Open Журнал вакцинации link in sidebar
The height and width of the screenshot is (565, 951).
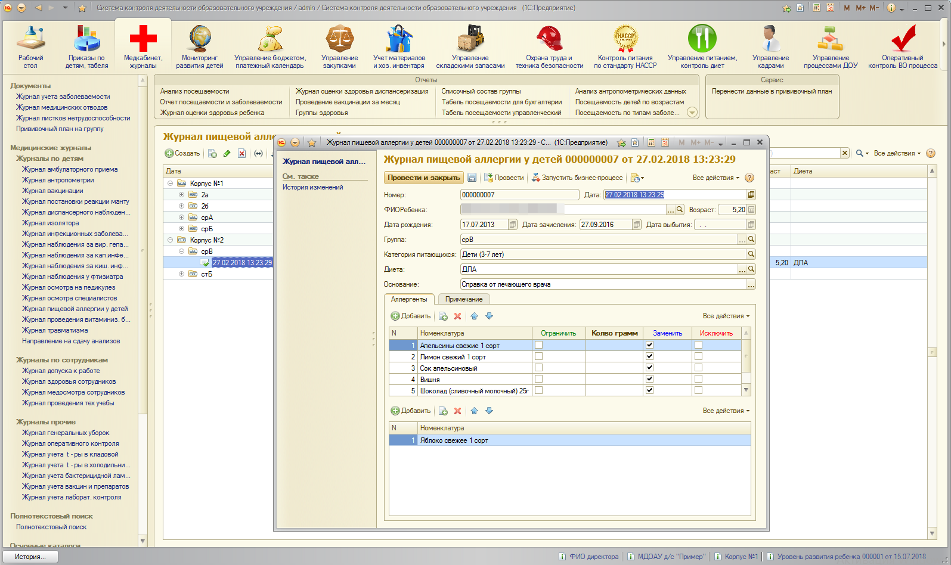tap(52, 191)
